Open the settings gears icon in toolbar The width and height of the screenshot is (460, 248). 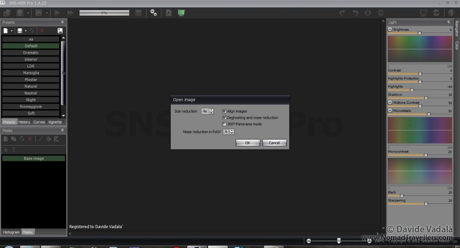point(154,13)
